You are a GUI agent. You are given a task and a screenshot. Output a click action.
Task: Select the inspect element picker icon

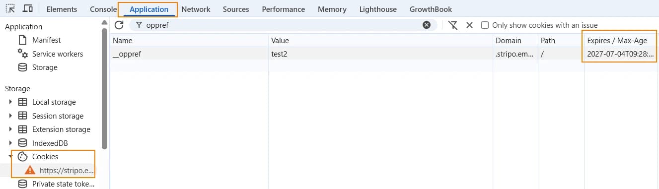10,9
